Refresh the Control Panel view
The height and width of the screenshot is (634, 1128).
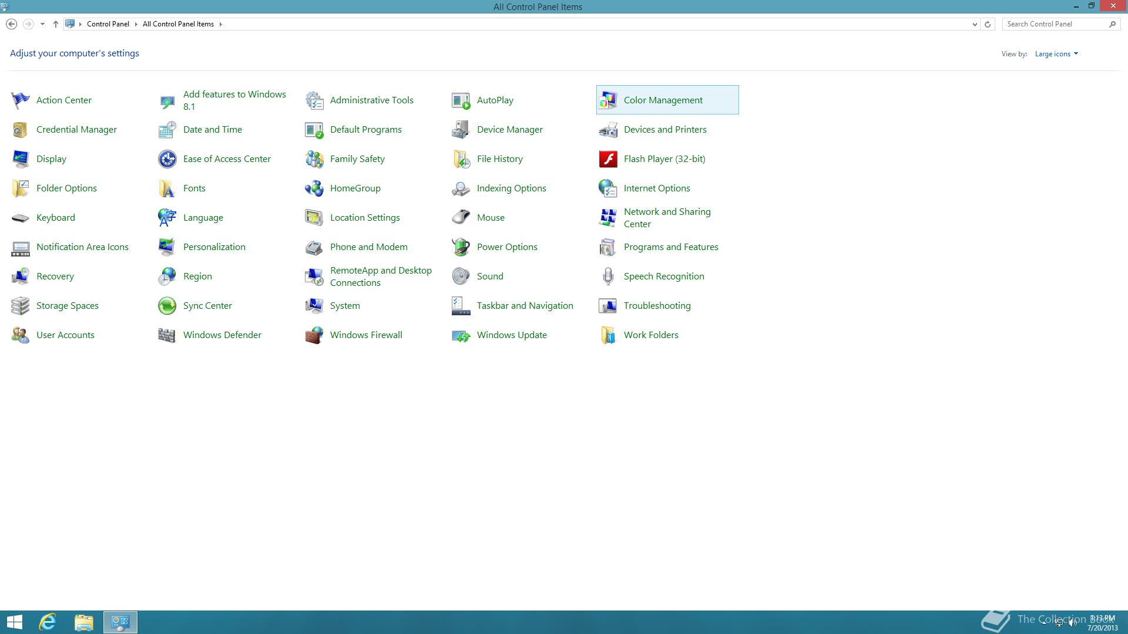tap(988, 24)
